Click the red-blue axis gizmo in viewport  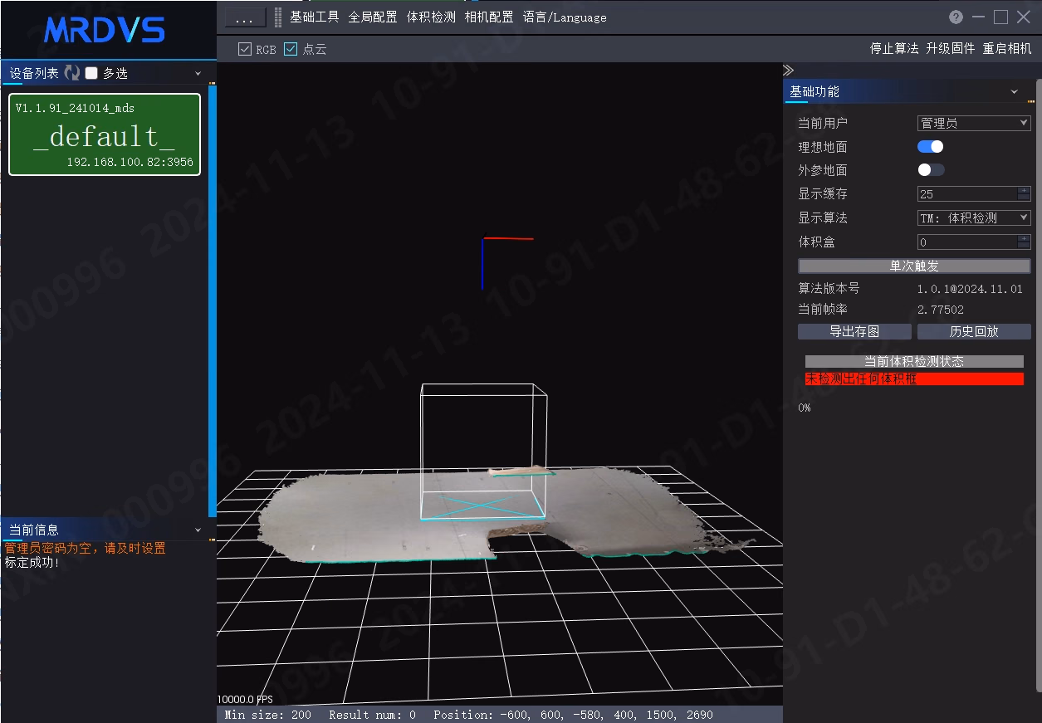[506, 263]
